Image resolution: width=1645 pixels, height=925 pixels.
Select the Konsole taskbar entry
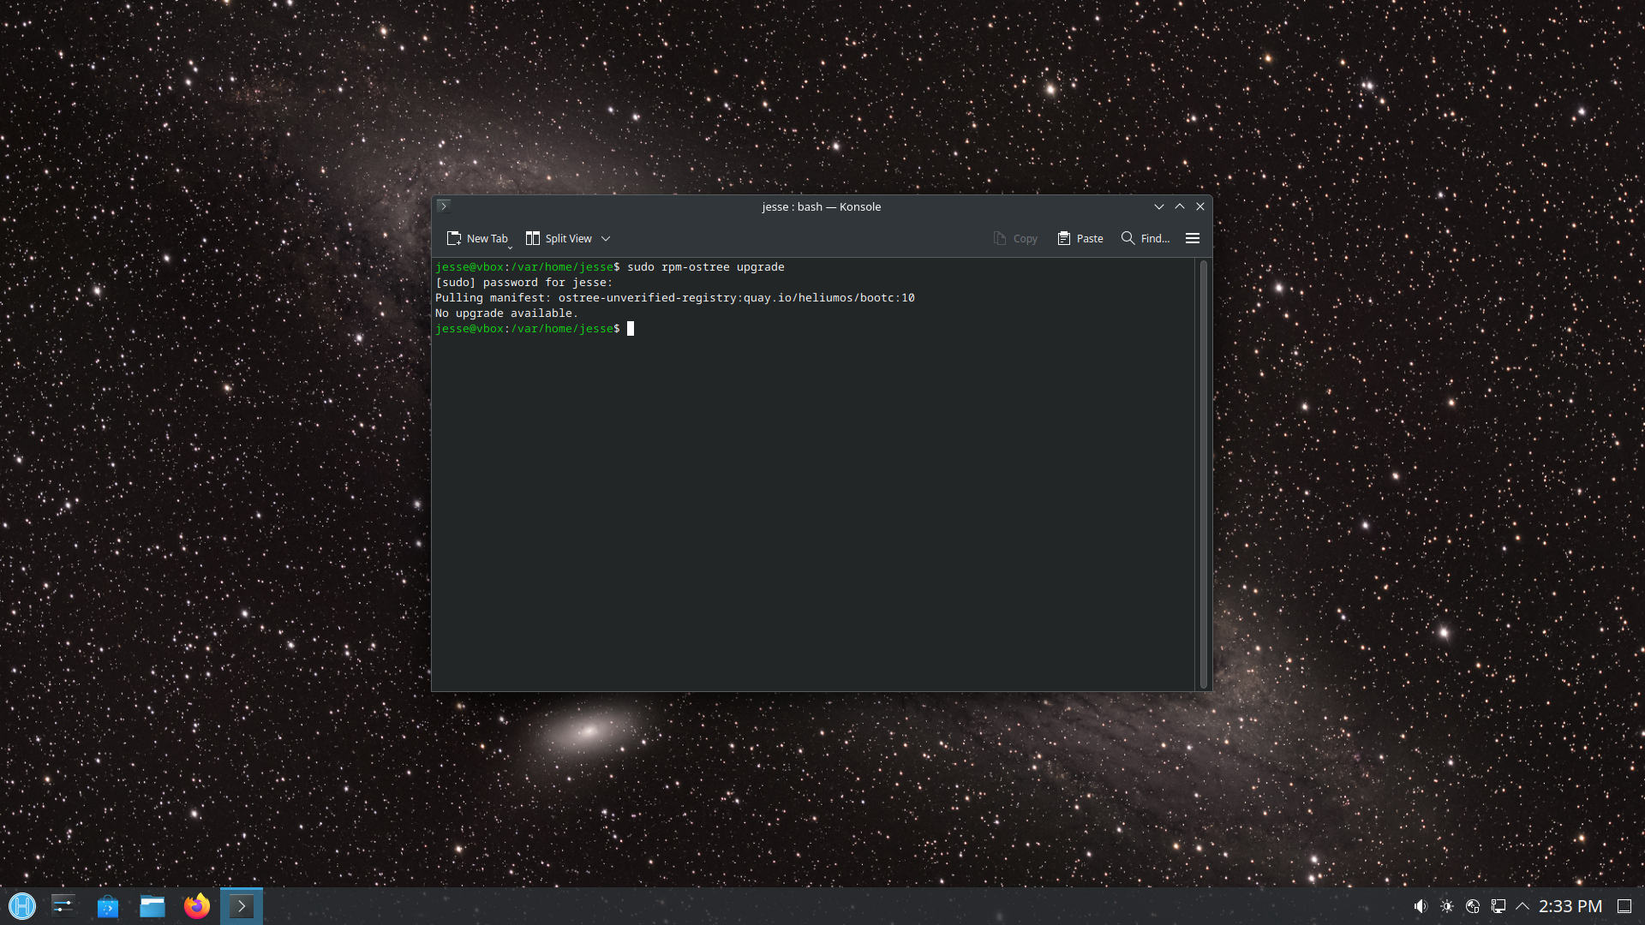pos(242,906)
